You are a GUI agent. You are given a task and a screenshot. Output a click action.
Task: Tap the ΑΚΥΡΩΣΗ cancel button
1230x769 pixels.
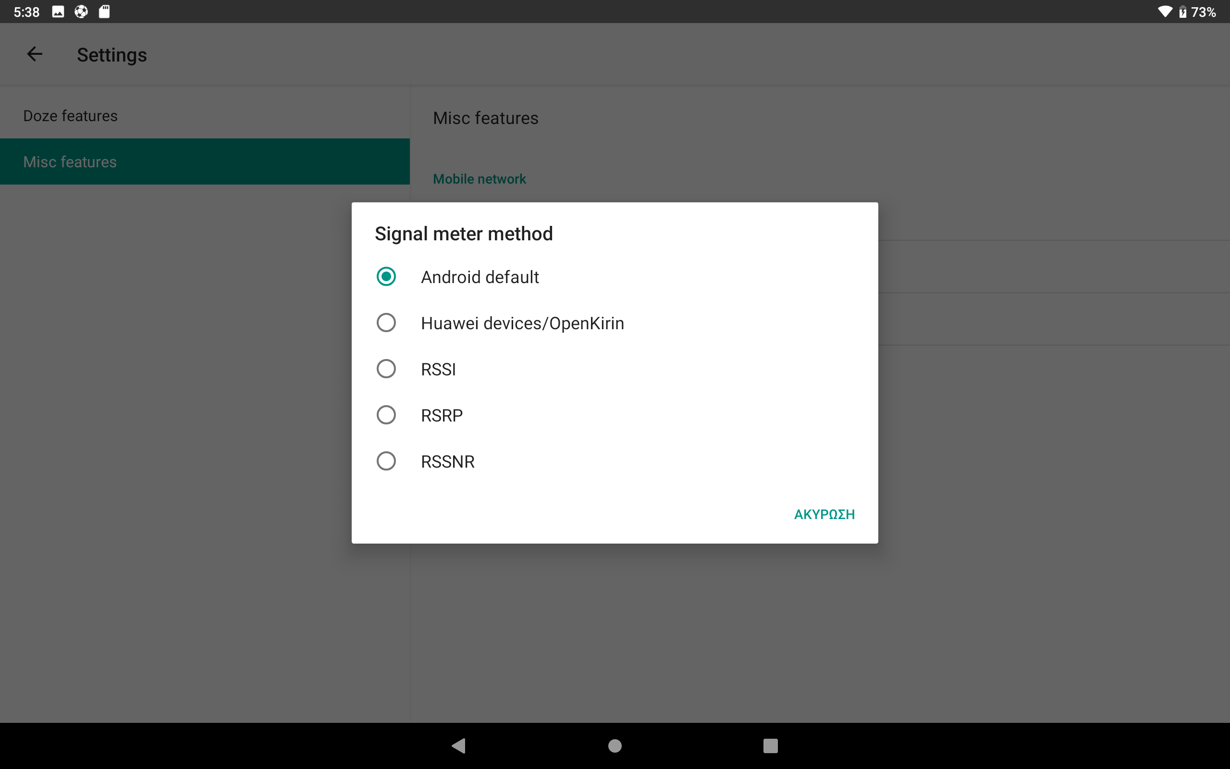(824, 514)
